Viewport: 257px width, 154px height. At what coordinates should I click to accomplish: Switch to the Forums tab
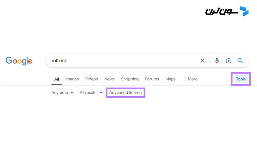point(152,79)
